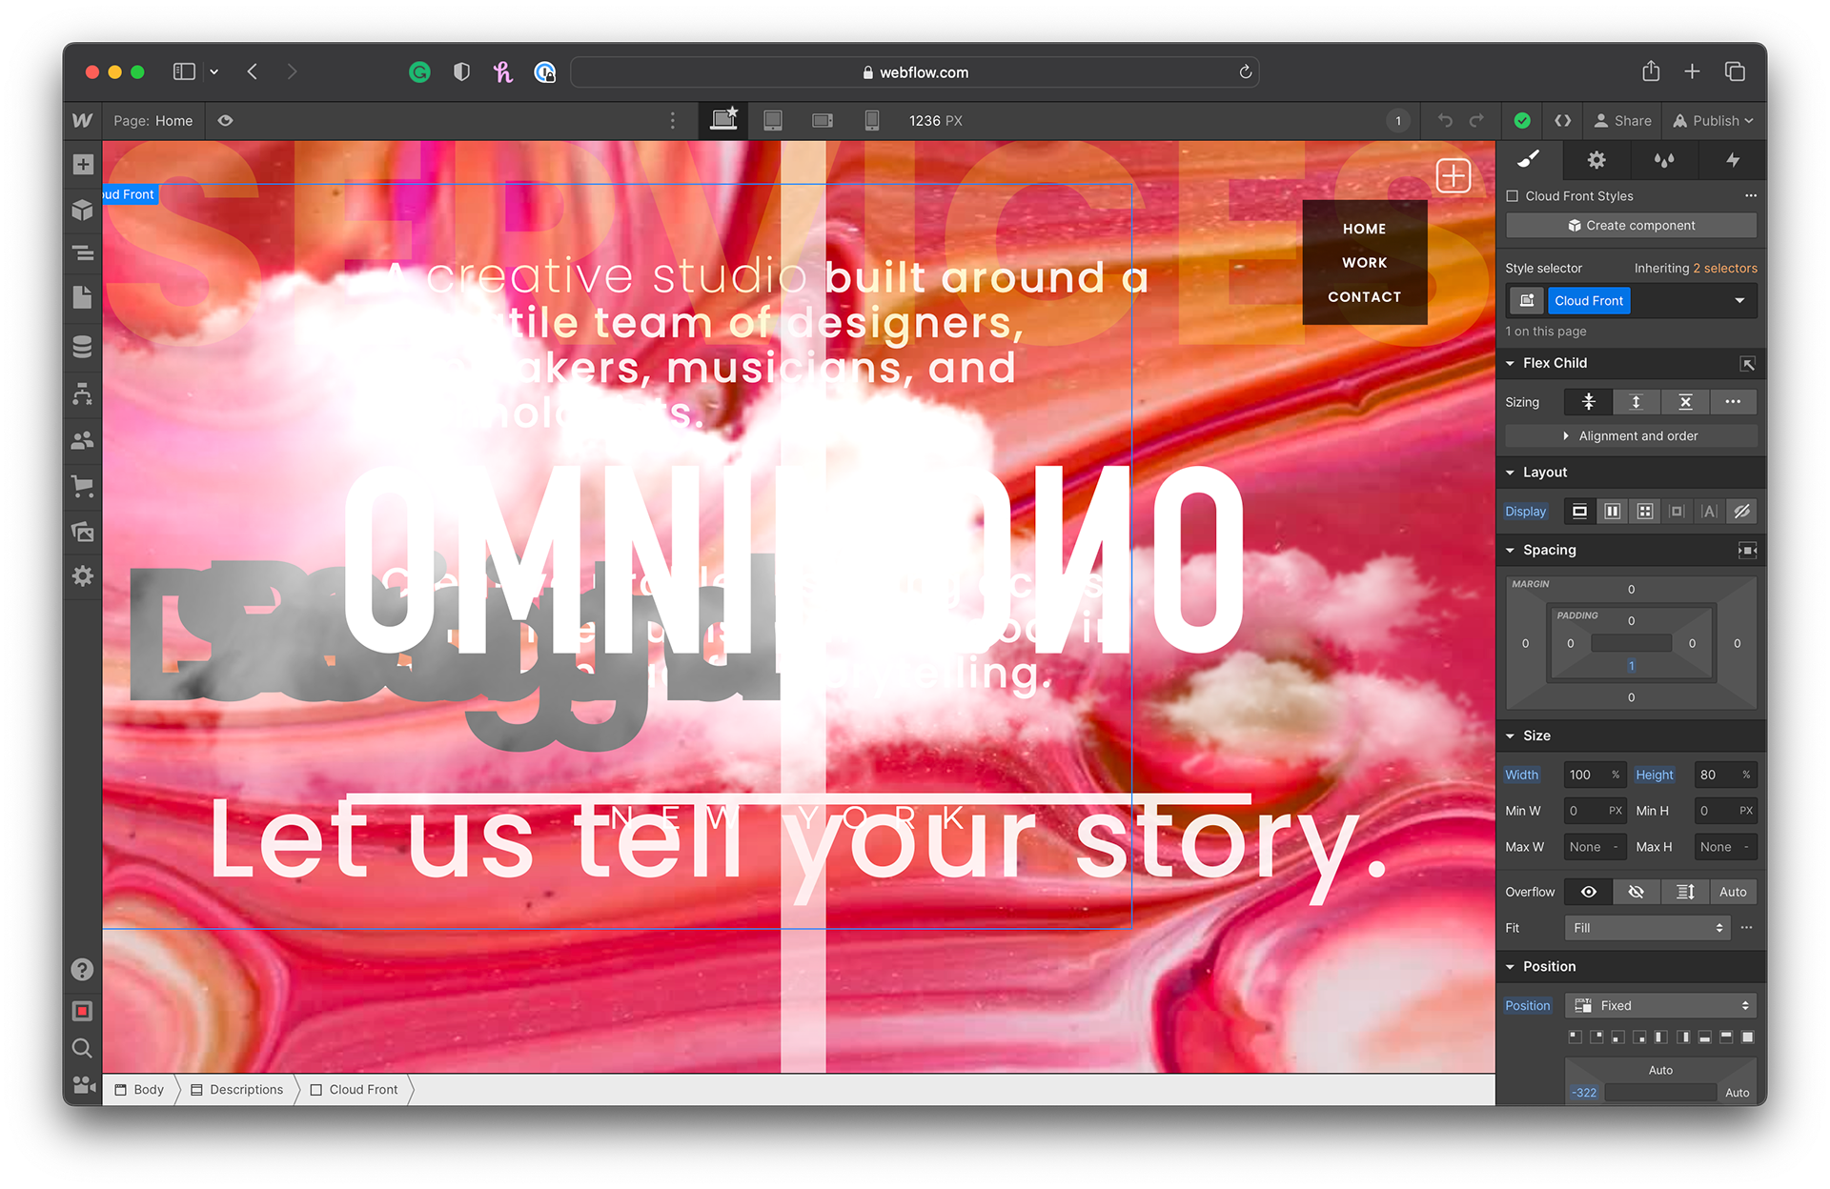Image resolution: width=1830 pixels, height=1189 pixels.
Task: Set display to none
Action: coord(1742,512)
